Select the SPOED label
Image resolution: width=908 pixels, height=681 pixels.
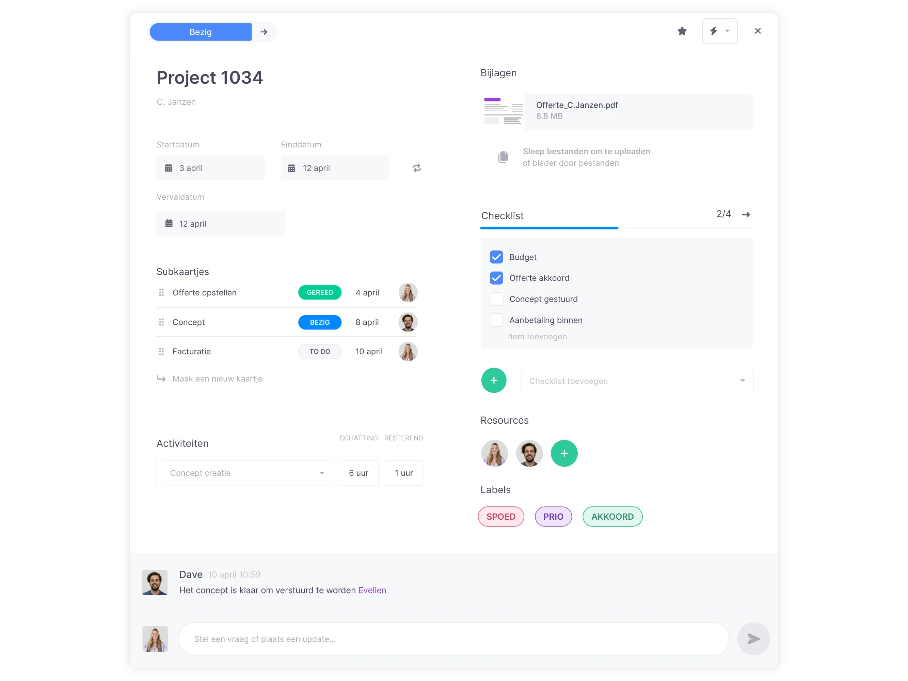(x=501, y=516)
